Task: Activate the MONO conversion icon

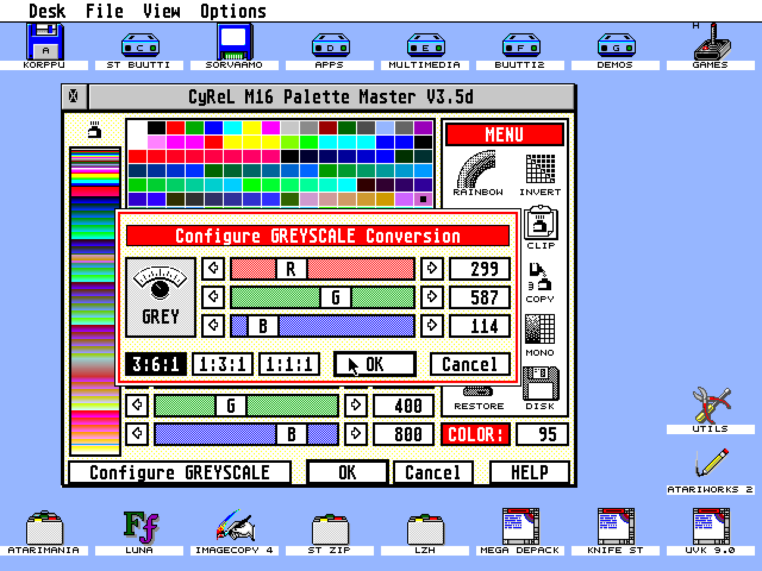Action: pyautogui.click(x=539, y=330)
